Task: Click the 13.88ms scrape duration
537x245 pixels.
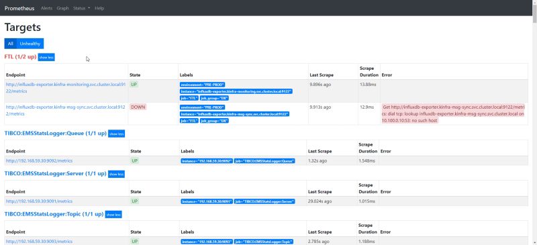Action: (368, 85)
